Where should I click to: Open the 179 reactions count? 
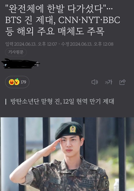pyautogui.click(x=23, y=82)
